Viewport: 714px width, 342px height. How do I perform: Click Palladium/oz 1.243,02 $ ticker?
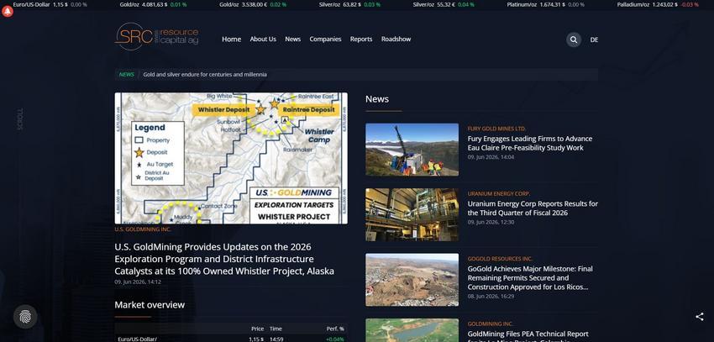(658, 4)
